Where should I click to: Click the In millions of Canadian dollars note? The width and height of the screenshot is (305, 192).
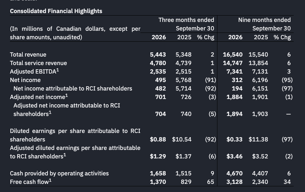(75, 33)
